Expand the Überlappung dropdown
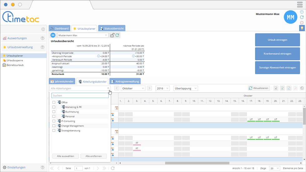Viewport: 306px width, 172px height. 185,88
